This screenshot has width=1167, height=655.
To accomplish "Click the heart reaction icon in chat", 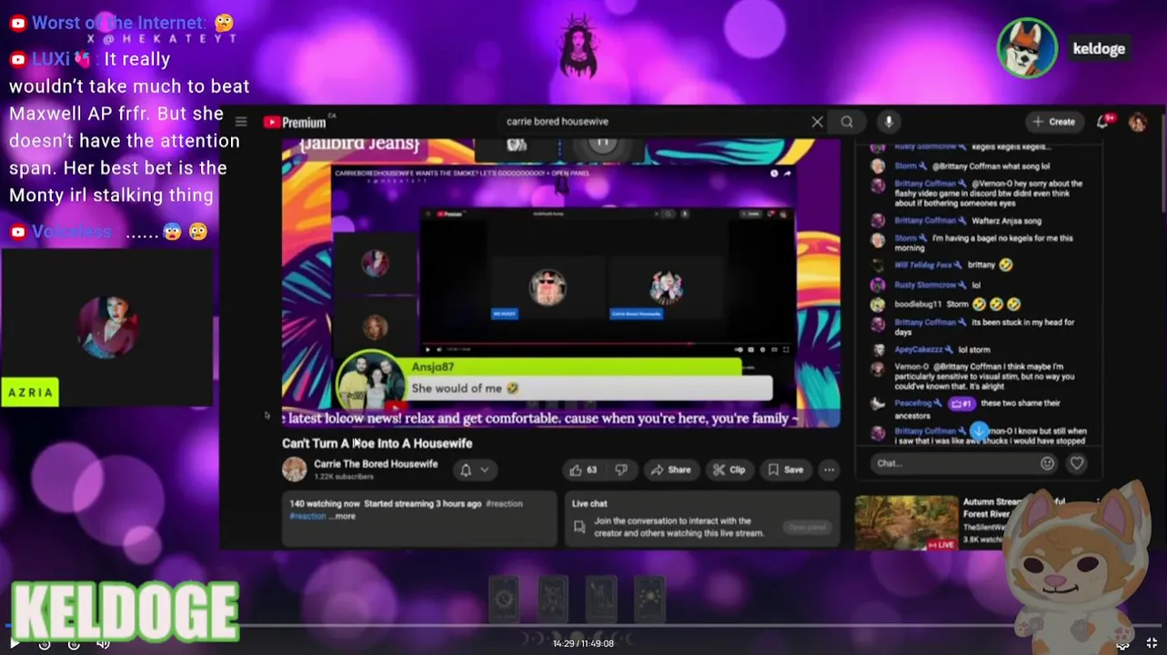I will coord(1077,463).
